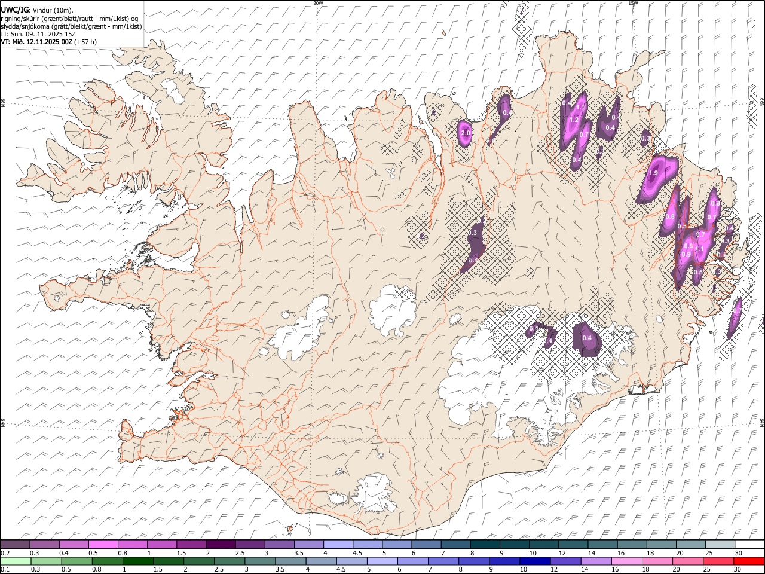Click the '1.9' snowfall value on the map
This screenshot has width=765, height=574.
point(653,173)
